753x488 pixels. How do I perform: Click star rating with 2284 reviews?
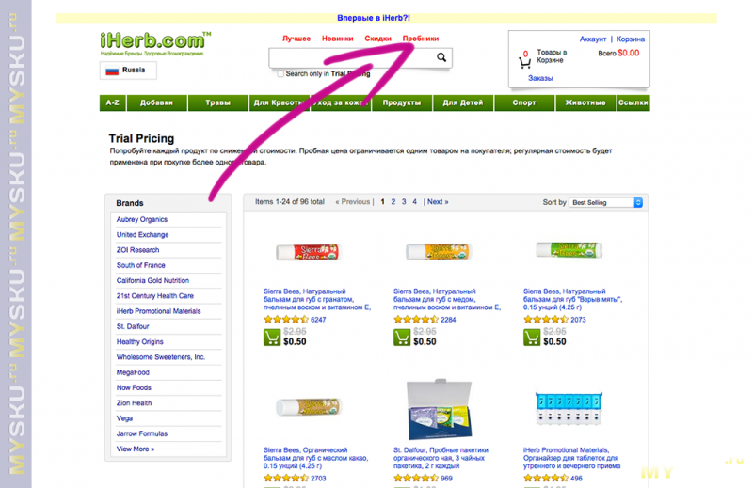[x=415, y=320]
